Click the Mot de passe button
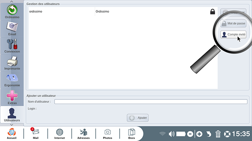The image size is (252, 141). 233,24
